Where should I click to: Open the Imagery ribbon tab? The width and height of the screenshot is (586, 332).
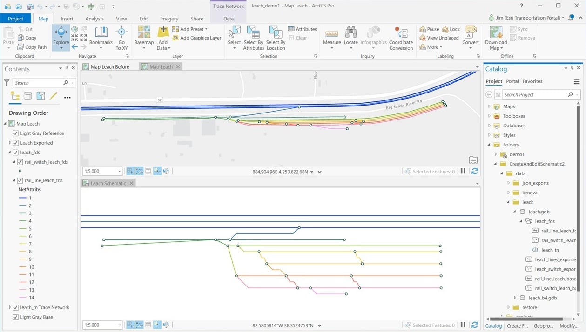169,19
